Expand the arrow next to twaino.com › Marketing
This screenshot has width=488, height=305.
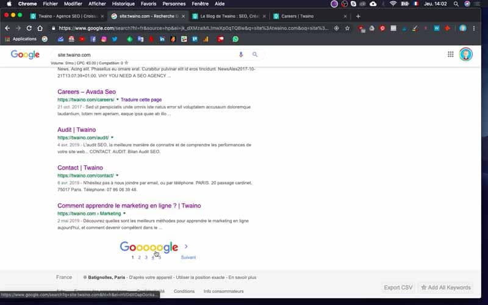(124, 213)
